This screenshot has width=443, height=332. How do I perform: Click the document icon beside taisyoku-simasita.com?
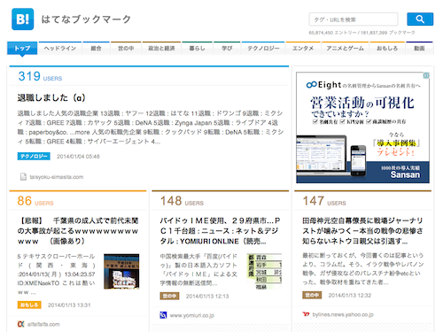pos(23,177)
